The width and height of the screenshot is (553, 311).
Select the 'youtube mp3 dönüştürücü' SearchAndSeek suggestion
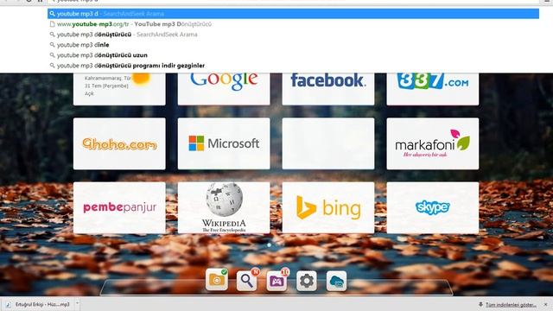pos(294,35)
